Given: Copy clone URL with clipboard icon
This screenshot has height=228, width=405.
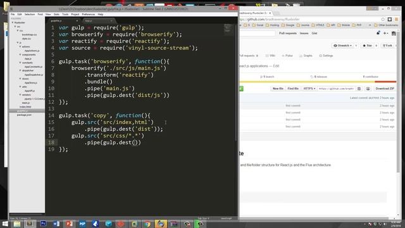Looking at the screenshot, I should (x=359, y=89).
